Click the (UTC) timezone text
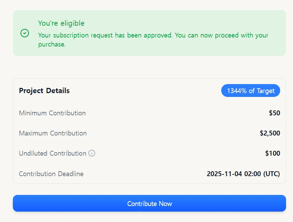This screenshot has width=293, height=222. click(x=271, y=174)
